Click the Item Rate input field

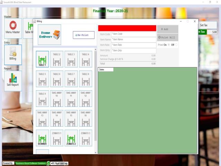[134, 45]
